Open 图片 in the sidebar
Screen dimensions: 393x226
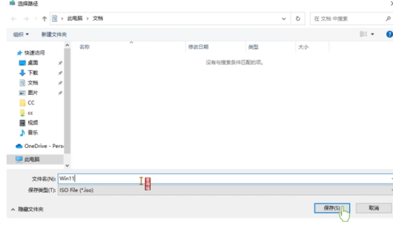pos(29,92)
